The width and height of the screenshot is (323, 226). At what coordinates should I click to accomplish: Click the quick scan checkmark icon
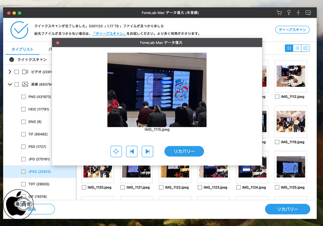tap(12, 60)
